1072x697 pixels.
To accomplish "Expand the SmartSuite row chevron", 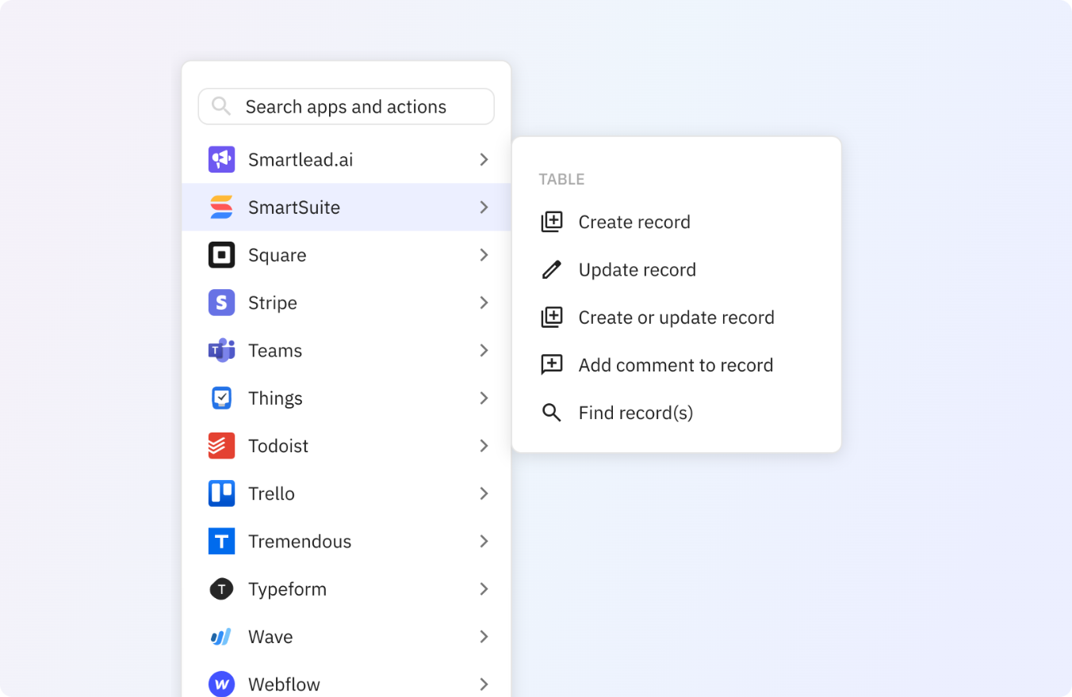I will pyautogui.click(x=484, y=208).
